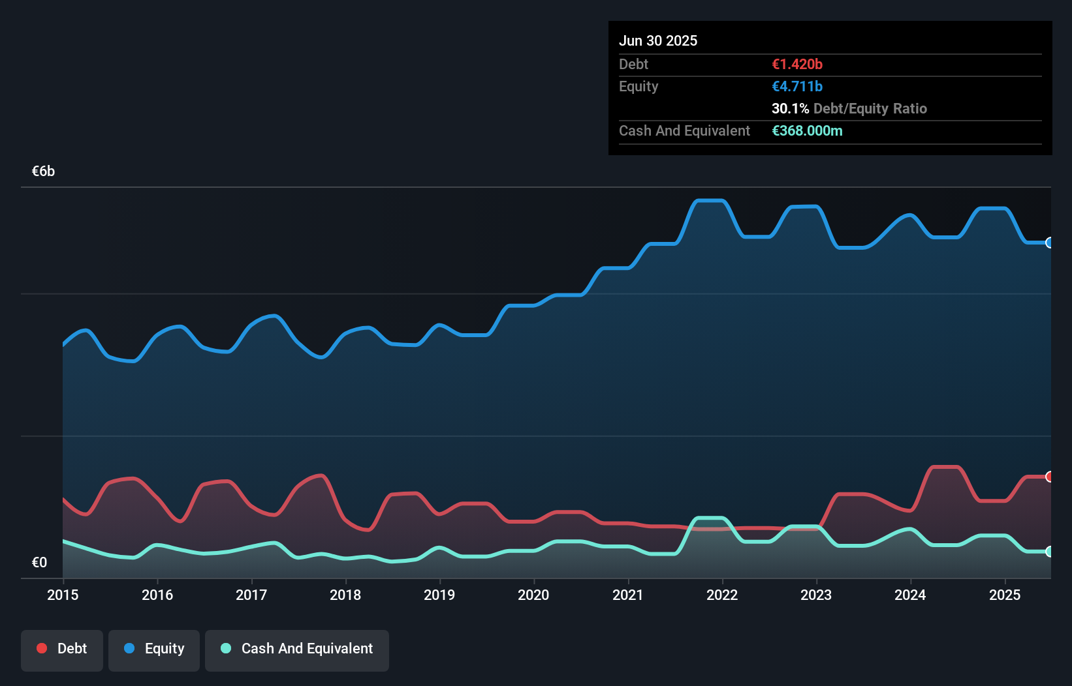This screenshot has width=1072, height=686.
Task: Toggle the Equity series visibility
Action: coord(153,650)
